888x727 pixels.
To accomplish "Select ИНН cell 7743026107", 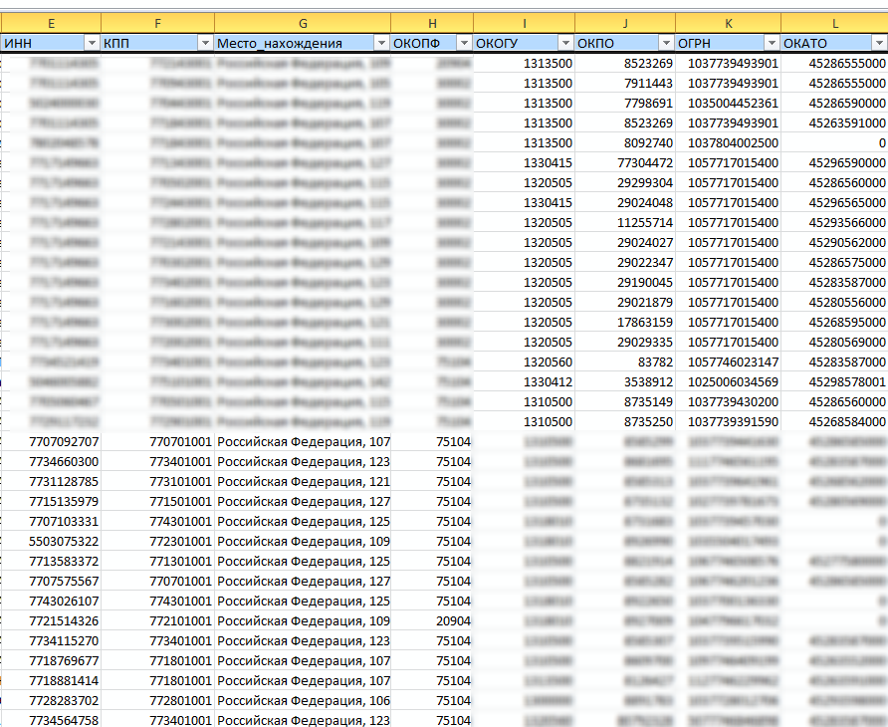I will coord(51,602).
